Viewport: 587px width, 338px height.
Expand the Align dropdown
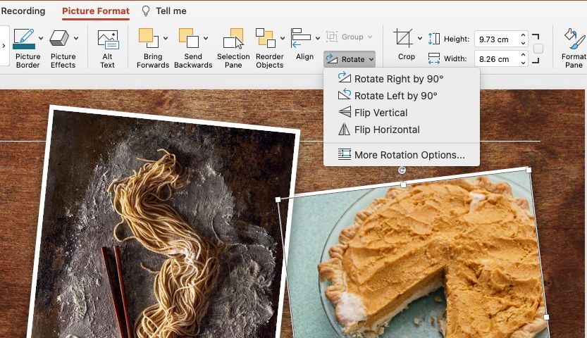coord(318,39)
